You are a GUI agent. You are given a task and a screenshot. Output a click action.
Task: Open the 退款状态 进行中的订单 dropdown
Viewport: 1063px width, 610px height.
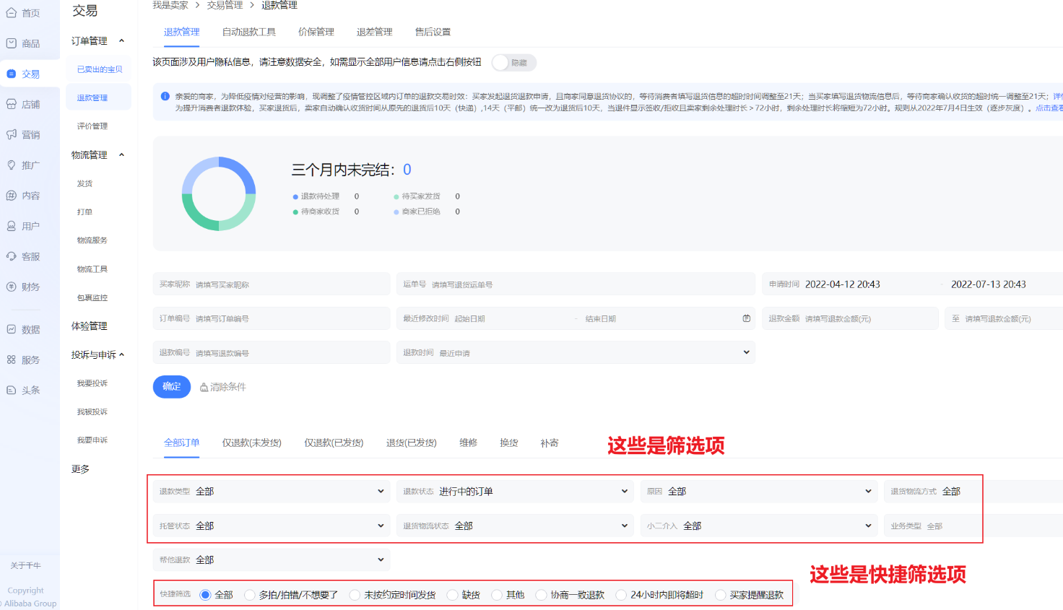(x=516, y=491)
